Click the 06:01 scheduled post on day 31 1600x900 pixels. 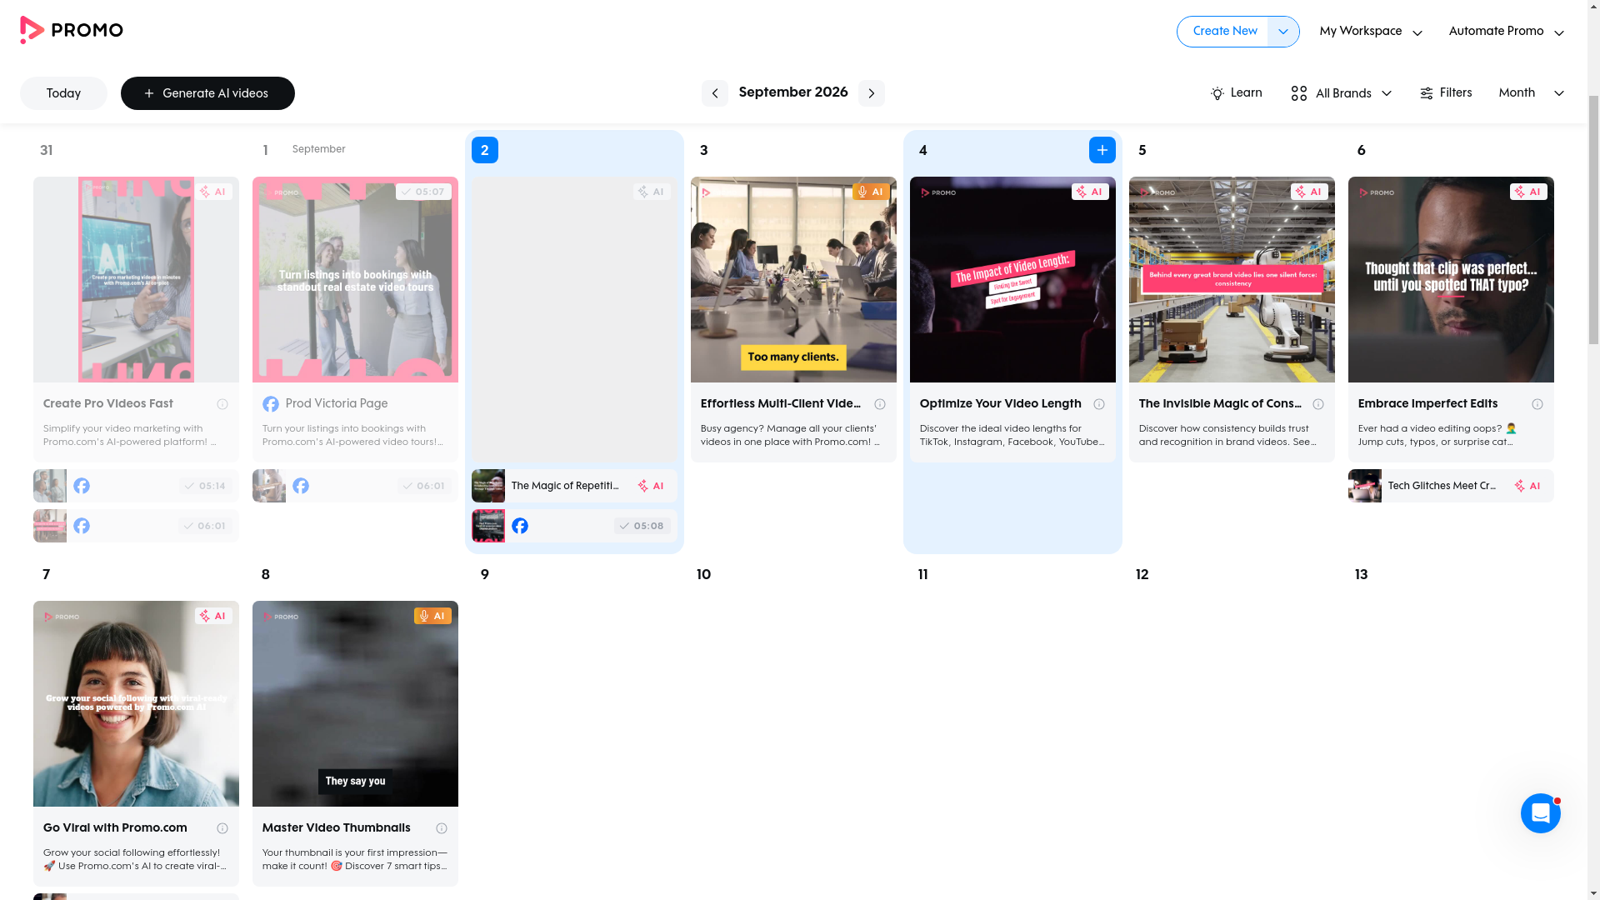pos(136,526)
